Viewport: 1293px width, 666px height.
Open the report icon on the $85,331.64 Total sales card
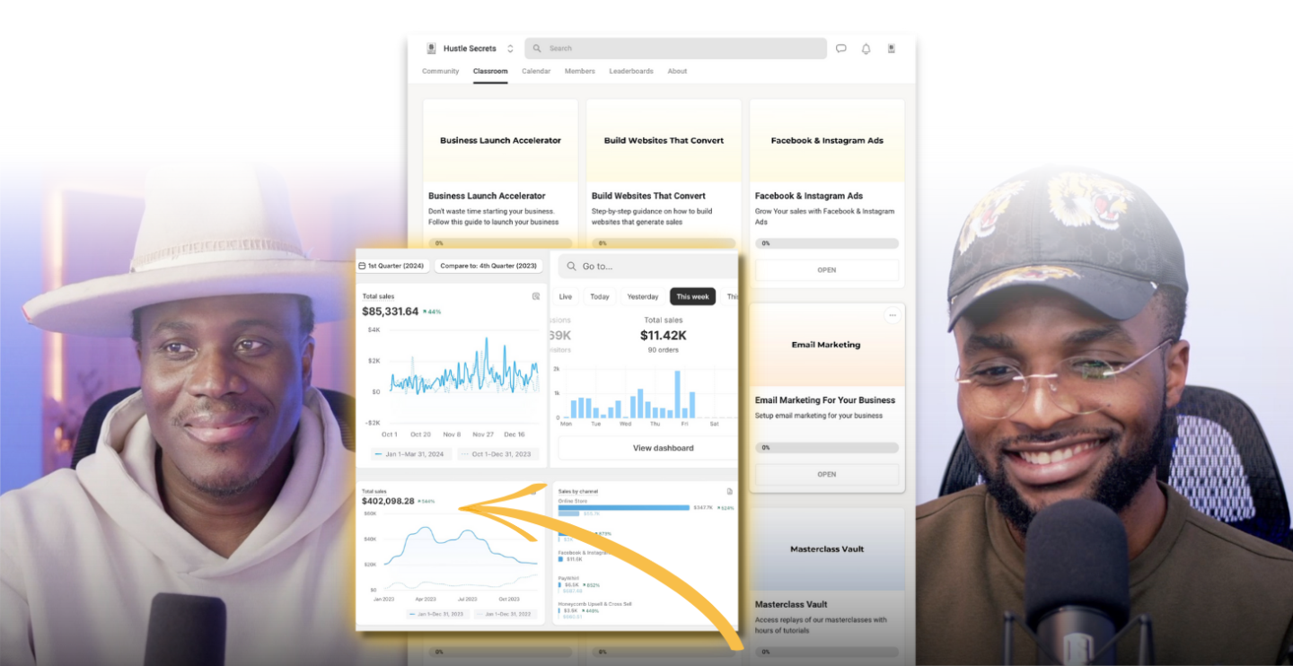536,296
